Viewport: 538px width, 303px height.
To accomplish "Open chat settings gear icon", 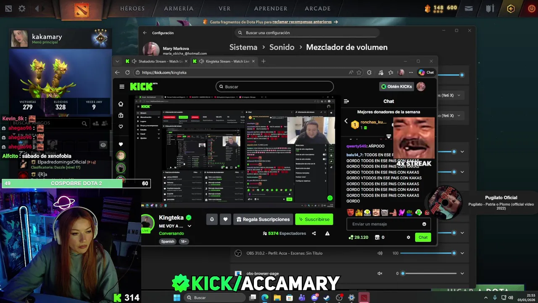I will point(408,237).
